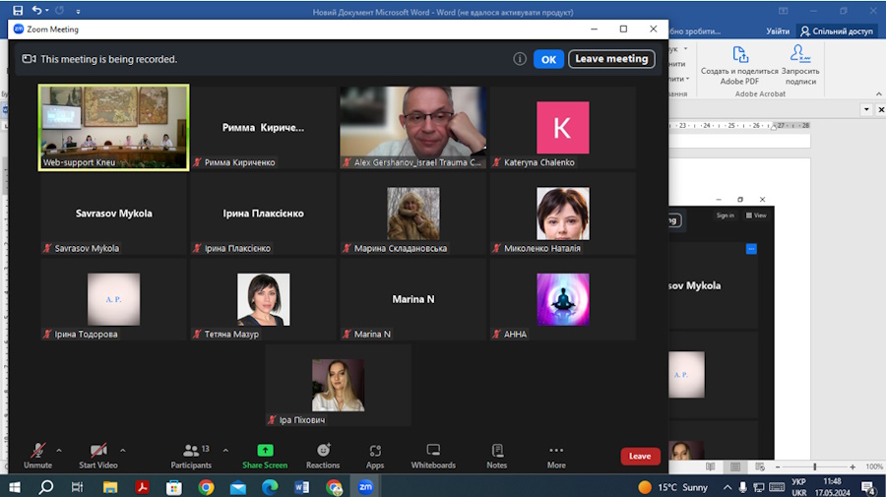Click zoom in plus in Word status bar

[853, 467]
